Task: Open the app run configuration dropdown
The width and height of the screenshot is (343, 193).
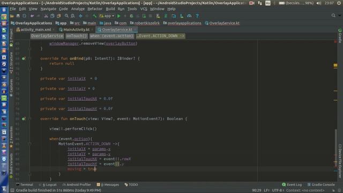Action: pos(107,16)
